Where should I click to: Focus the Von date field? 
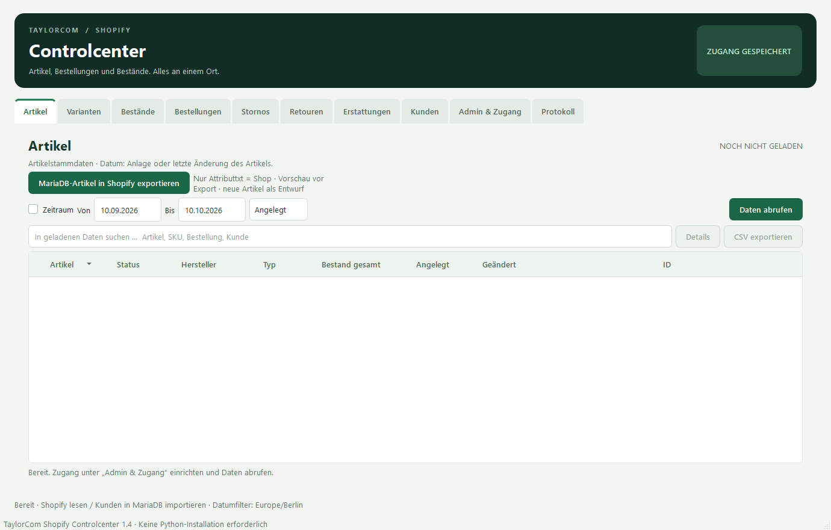[x=128, y=210]
